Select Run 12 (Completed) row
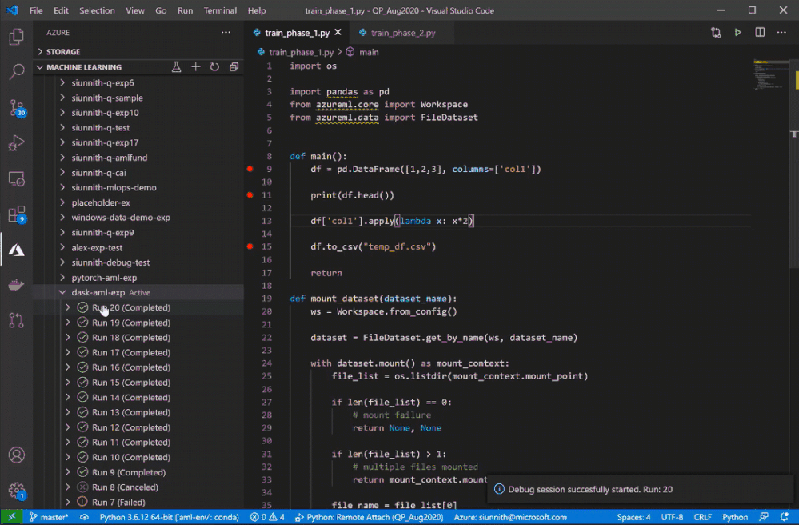Image resolution: width=799 pixels, height=525 pixels. (138, 427)
